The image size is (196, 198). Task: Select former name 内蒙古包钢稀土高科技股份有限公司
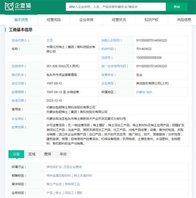(71, 107)
